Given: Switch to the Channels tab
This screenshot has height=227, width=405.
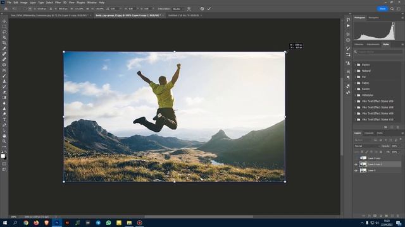Looking at the screenshot, I should pyautogui.click(x=369, y=133).
